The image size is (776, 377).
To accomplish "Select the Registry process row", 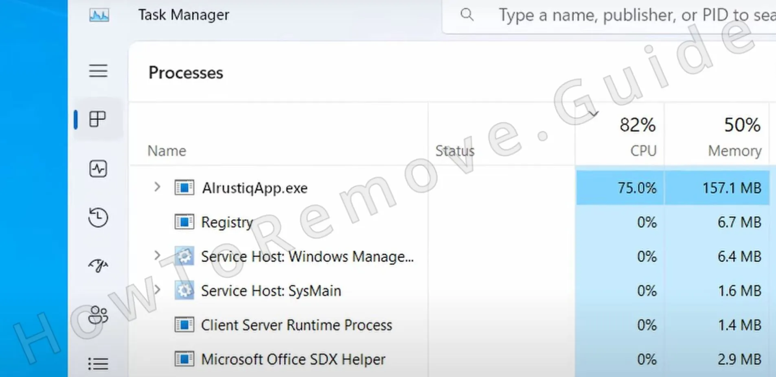I will tap(449, 222).
